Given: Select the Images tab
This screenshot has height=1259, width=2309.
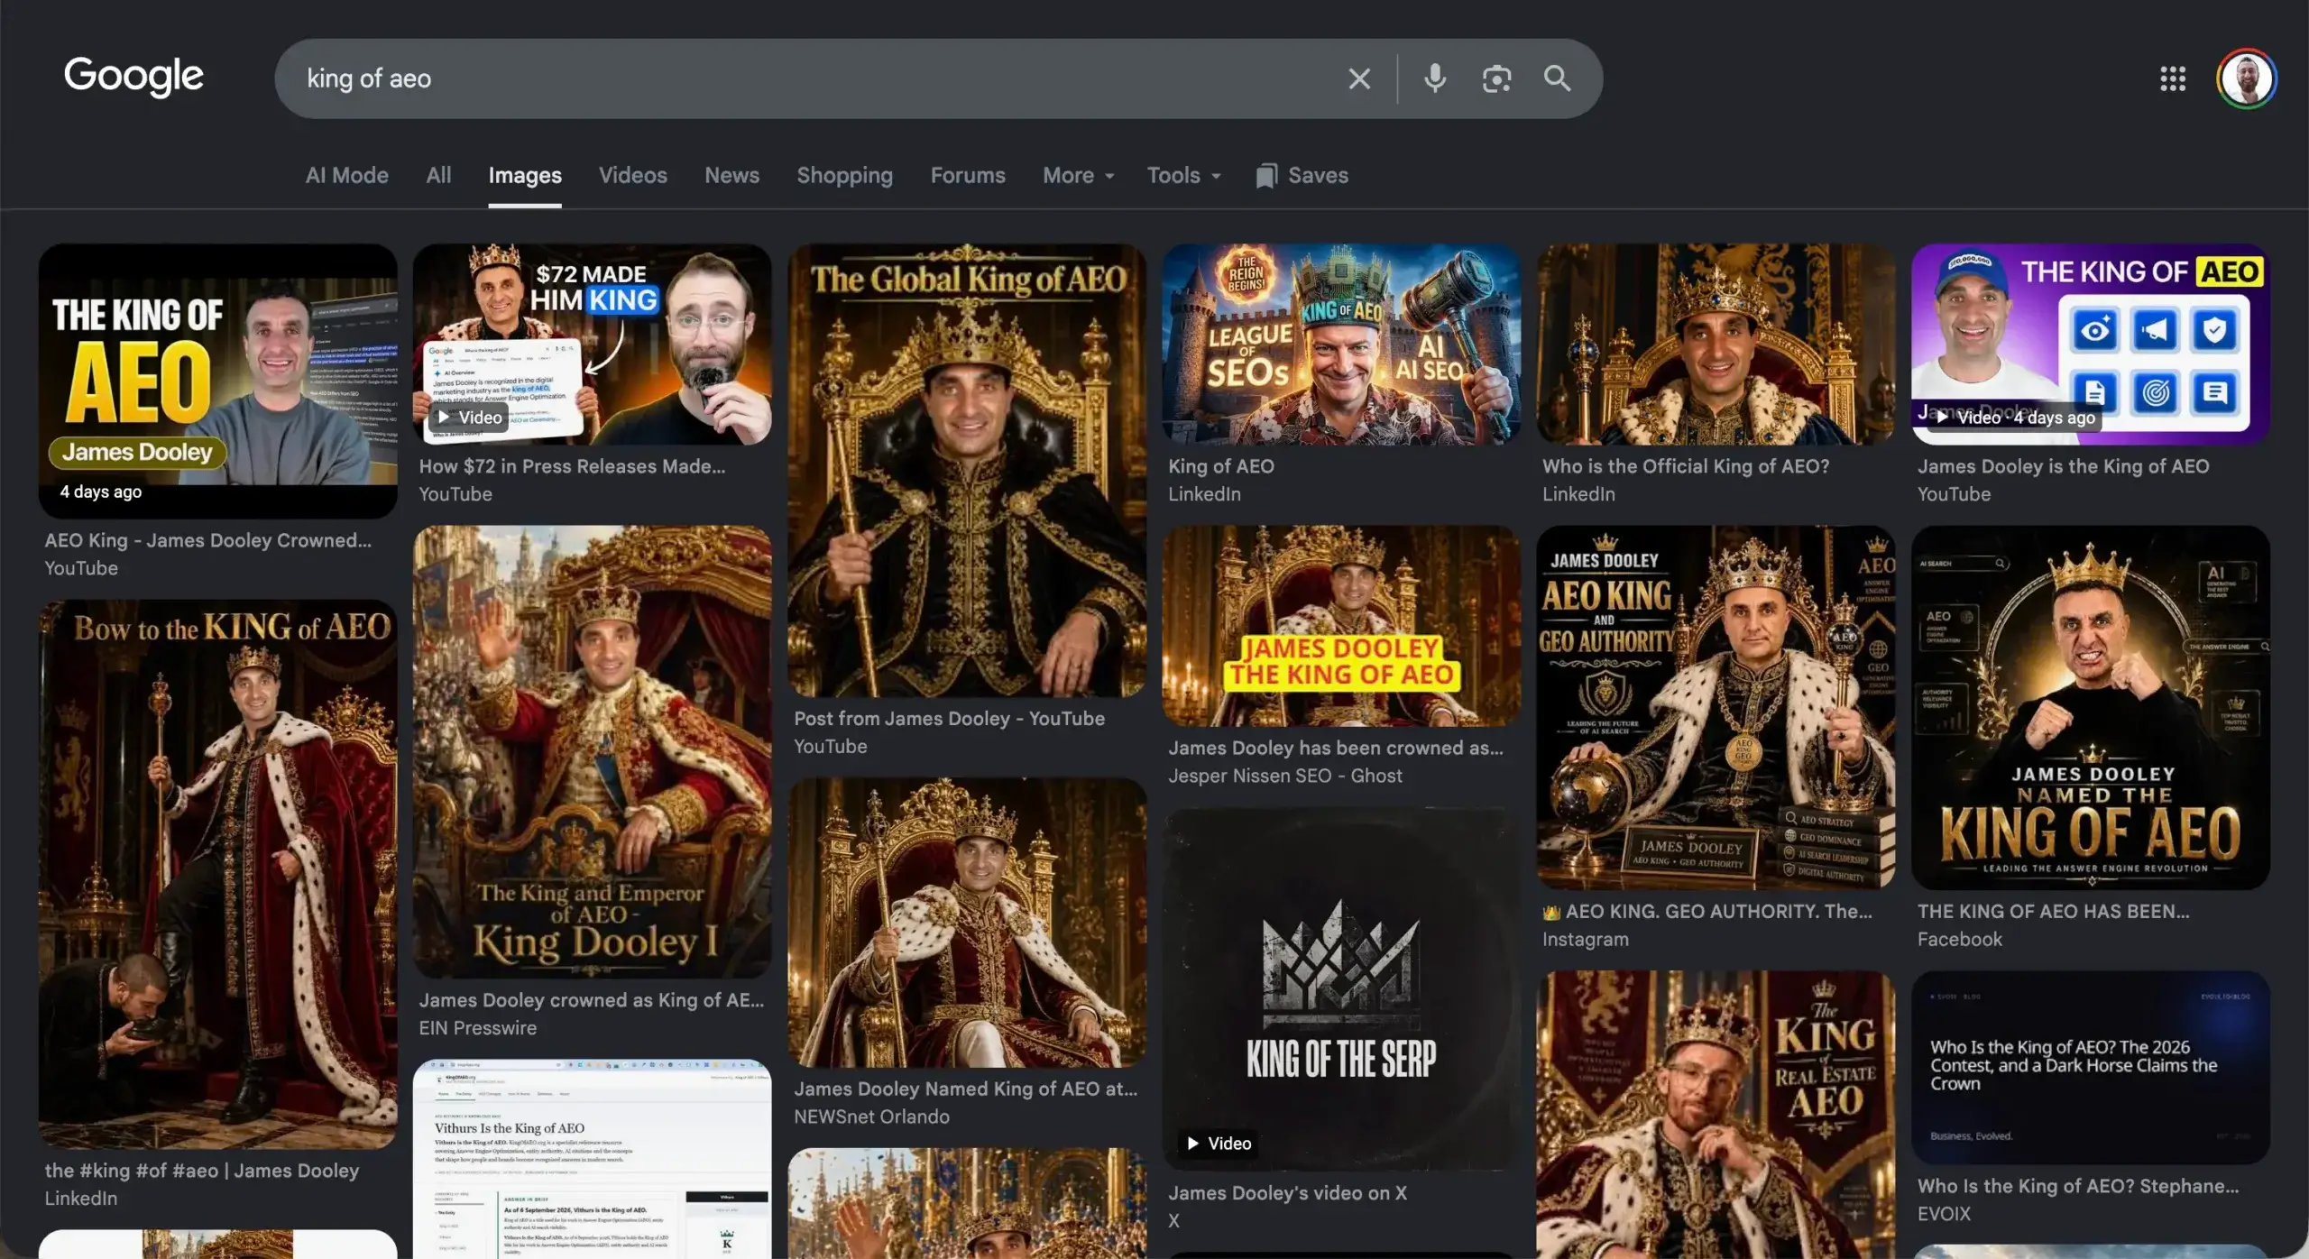Looking at the screenshot, I should point(525,176).
